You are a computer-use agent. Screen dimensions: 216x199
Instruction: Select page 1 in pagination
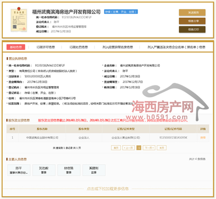pyautogui.click(x=139, y=148)
